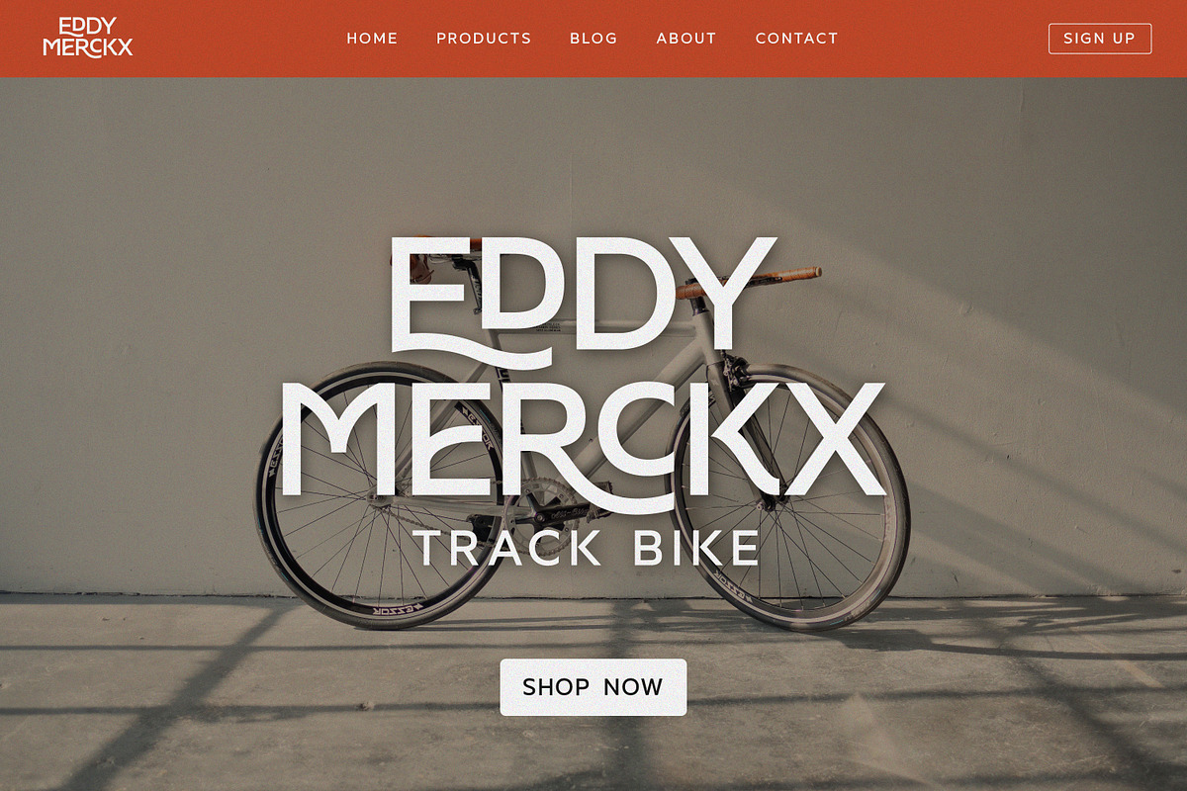Open the CONTACT page link

point(796,39)
